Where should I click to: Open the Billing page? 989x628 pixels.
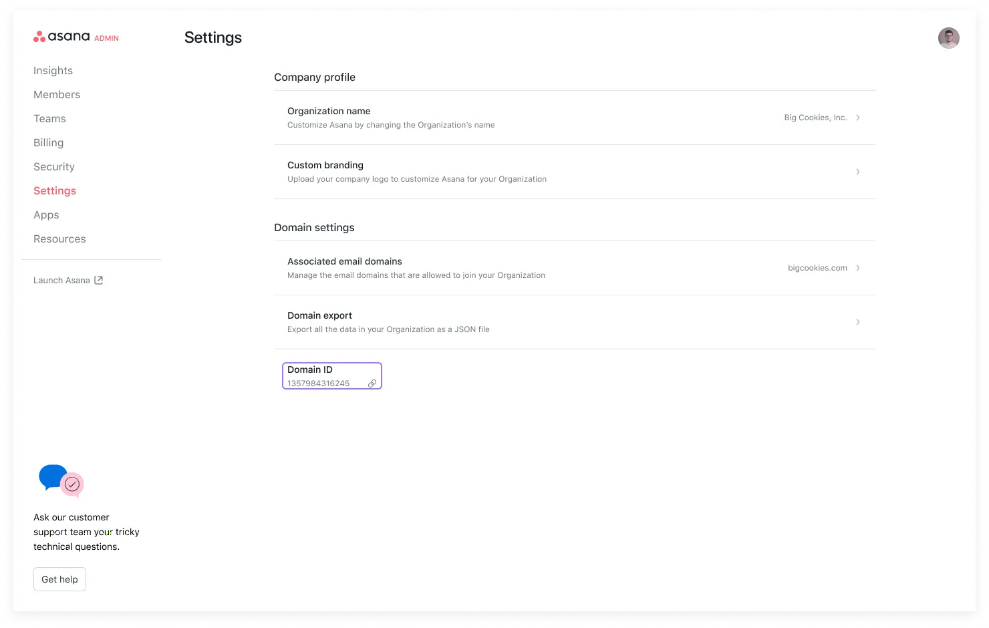[48, 143]
